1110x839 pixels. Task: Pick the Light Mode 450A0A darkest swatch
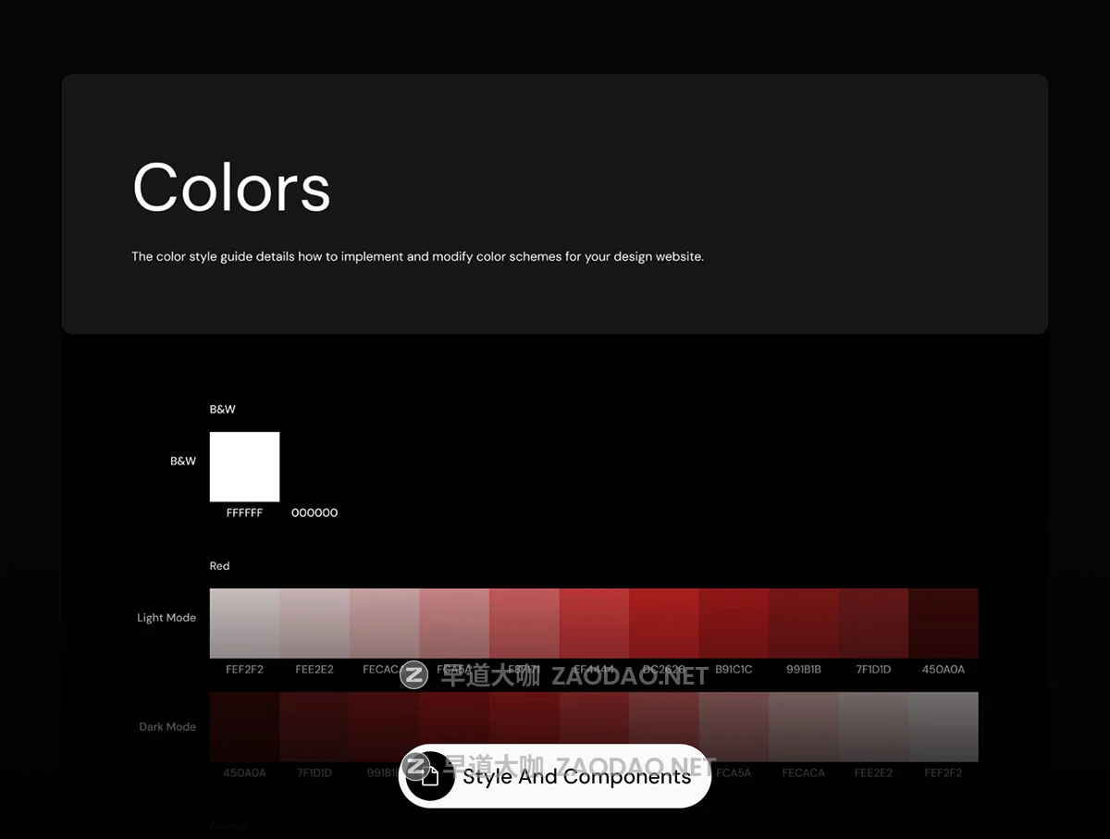tap(943, 623)
